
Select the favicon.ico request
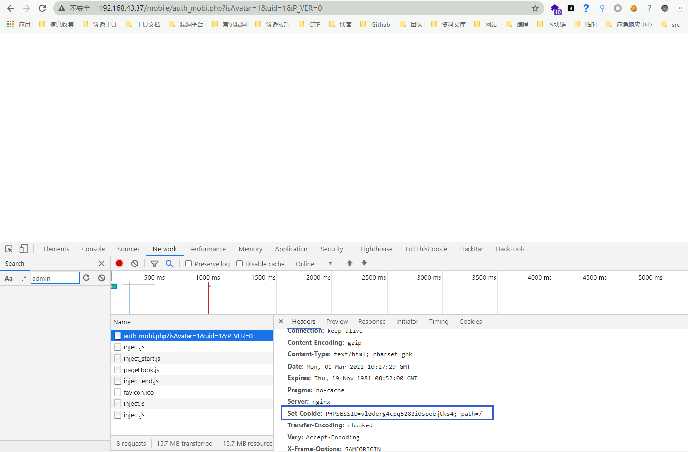138,392
